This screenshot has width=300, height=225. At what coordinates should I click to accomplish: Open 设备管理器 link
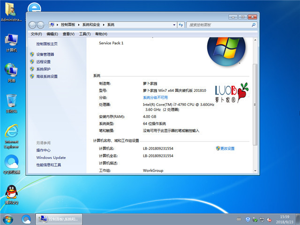click(45, 54)
